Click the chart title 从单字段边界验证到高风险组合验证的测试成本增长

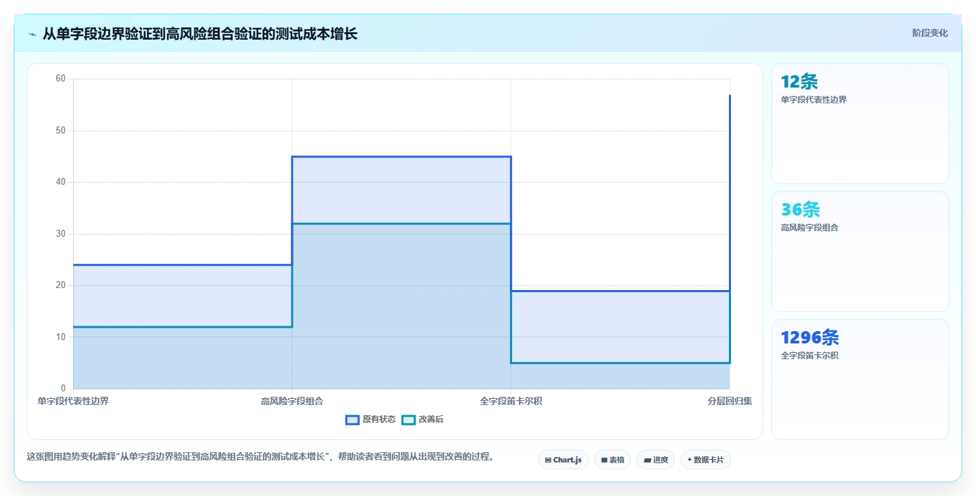pos(200,34)
